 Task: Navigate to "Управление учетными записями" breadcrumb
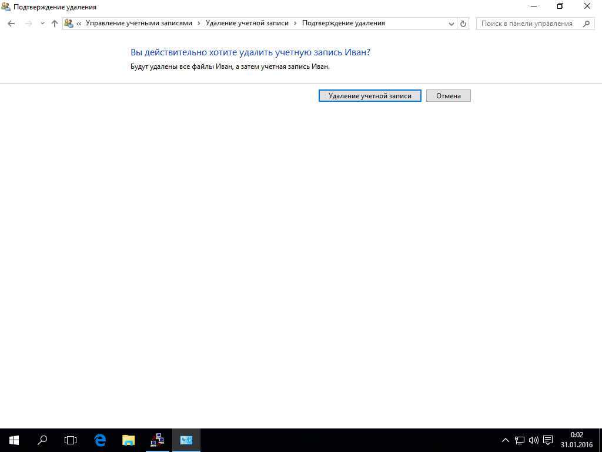(139, 24)
